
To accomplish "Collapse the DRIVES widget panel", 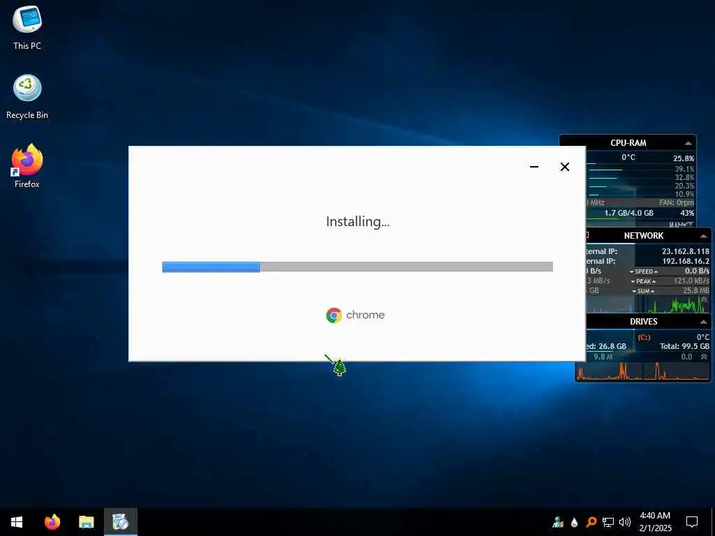I will click(703, 322).
